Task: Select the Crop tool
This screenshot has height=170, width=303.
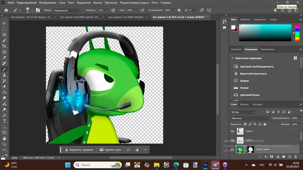Action: (4, 46)
